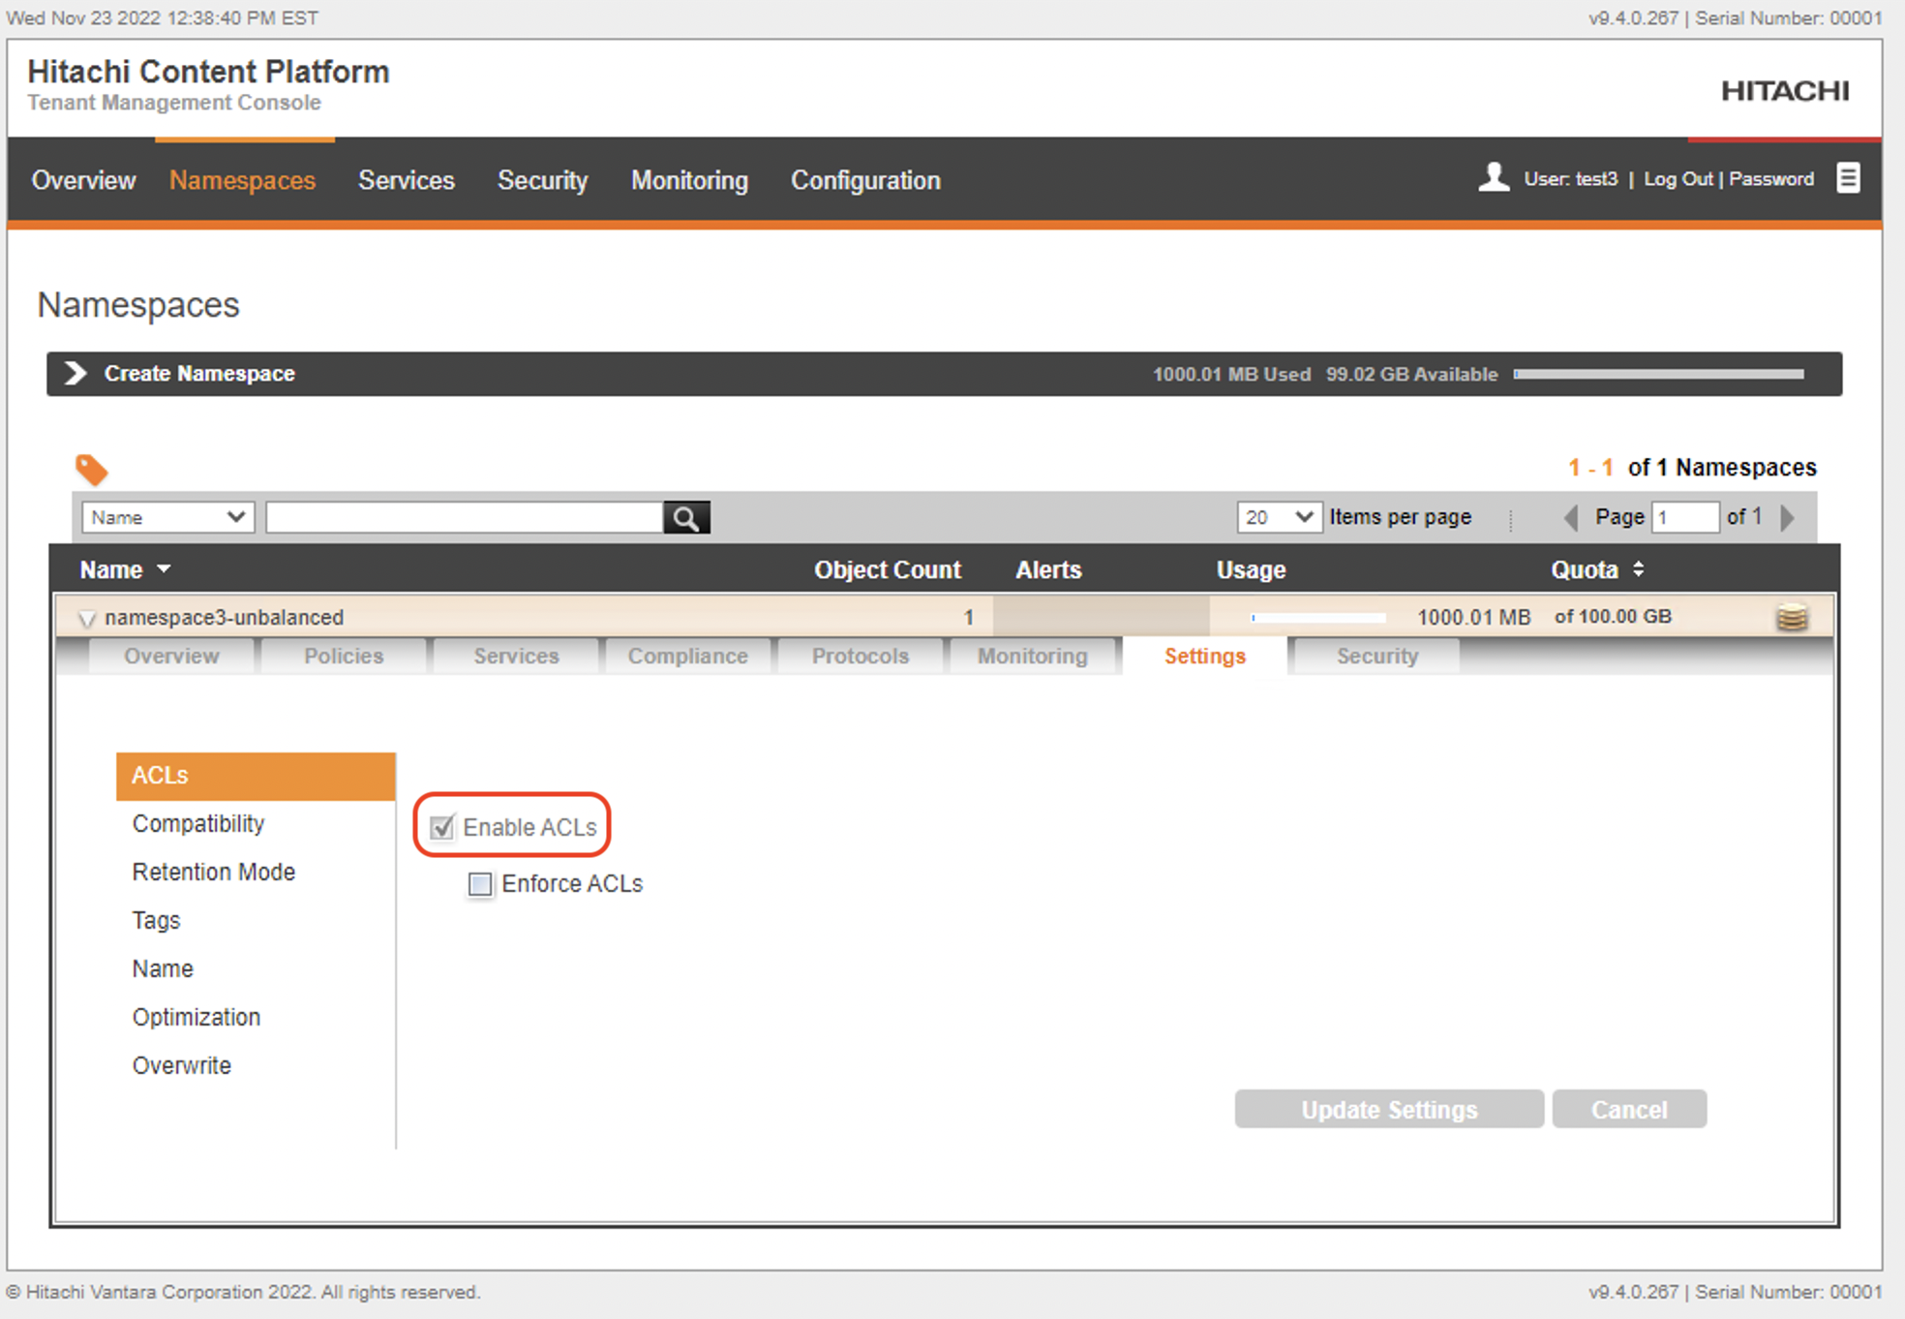Open the Services main menu
This screenshot has height=1319, width=1905.
407,181
